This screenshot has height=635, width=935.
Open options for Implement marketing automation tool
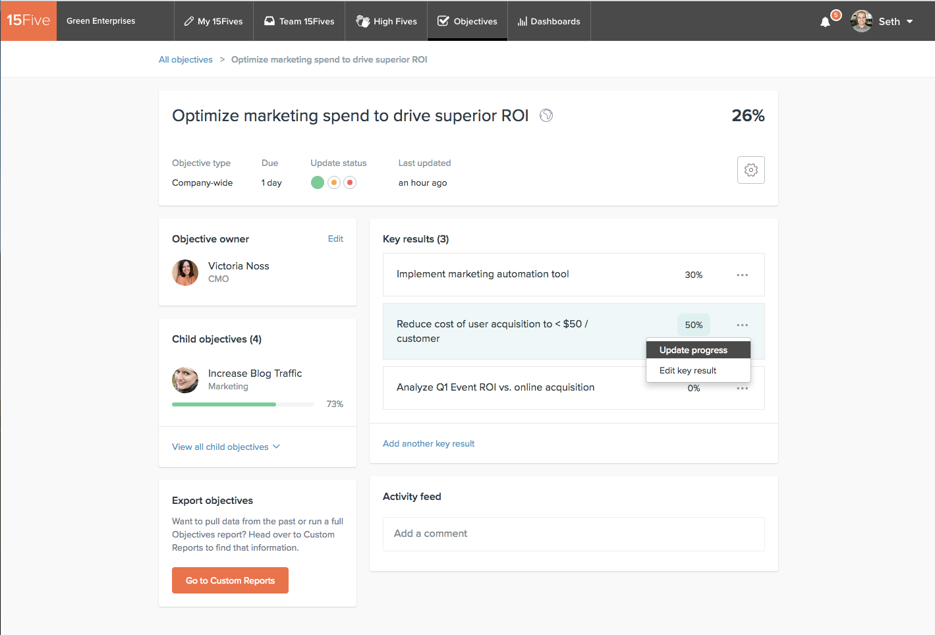pyautogui.click(x=742, y=275)
